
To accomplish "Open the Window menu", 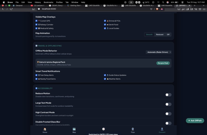I will tap(75, 2).
